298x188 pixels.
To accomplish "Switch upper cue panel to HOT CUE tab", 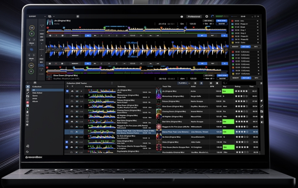I will (245, 47).
